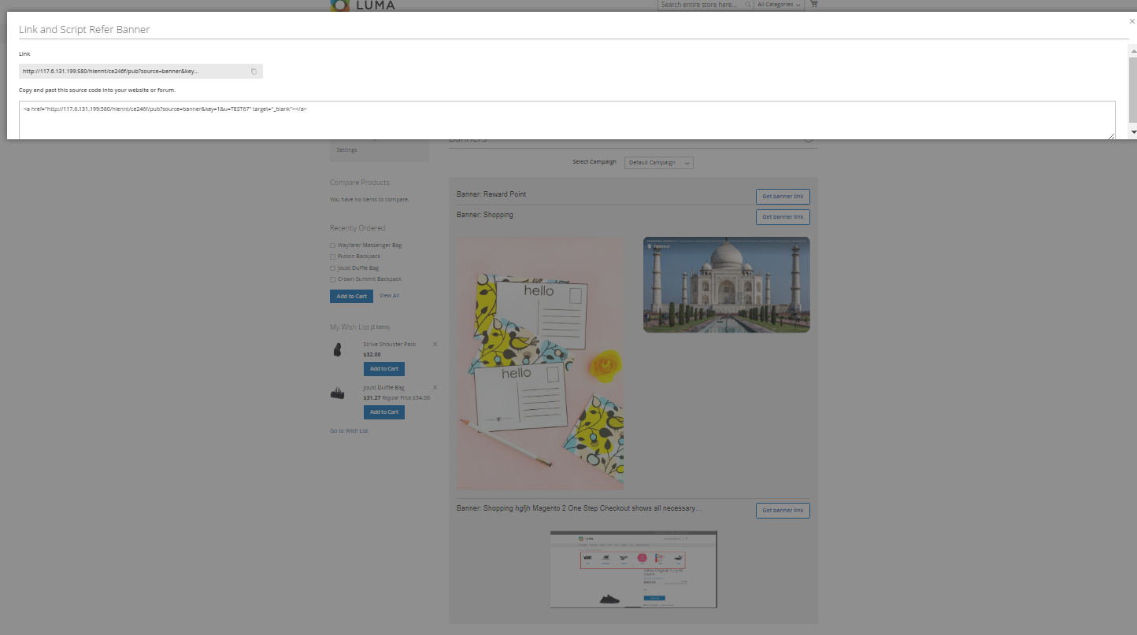Open the Default Campaign dropdown
This screenshot has width=1137, height=635.
(658, 163)
